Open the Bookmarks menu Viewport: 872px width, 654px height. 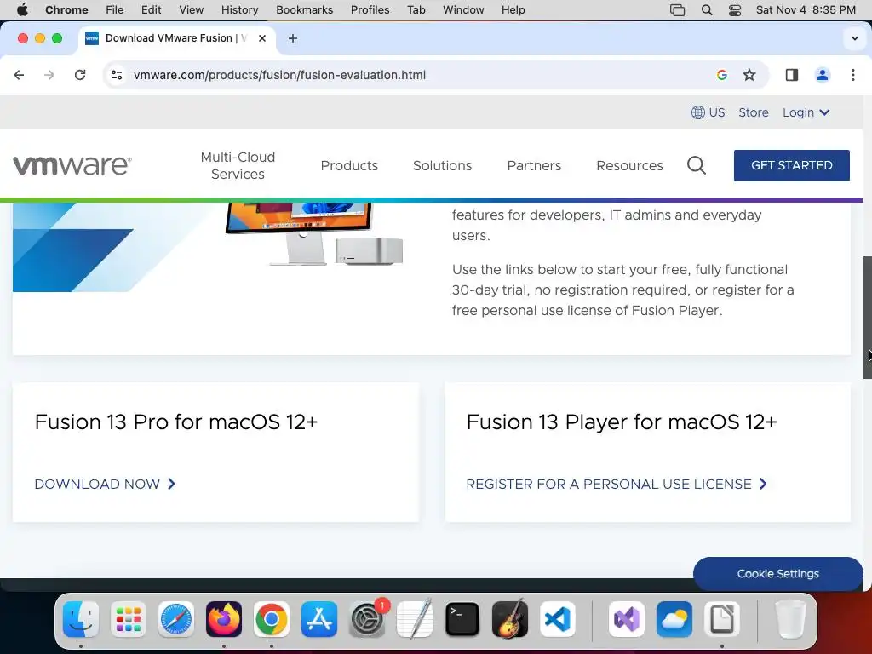[304, 9]
